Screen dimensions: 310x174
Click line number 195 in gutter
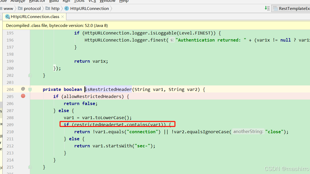pos(10,33)
